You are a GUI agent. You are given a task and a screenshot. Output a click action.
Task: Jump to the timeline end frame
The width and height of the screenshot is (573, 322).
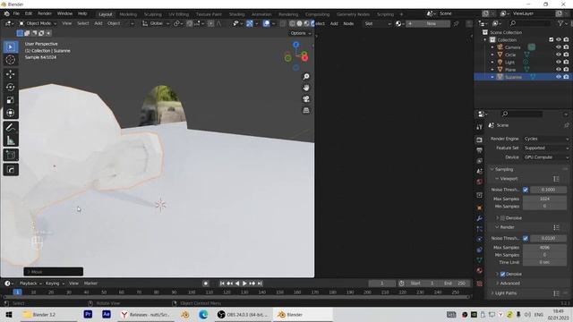click(260, 284)
